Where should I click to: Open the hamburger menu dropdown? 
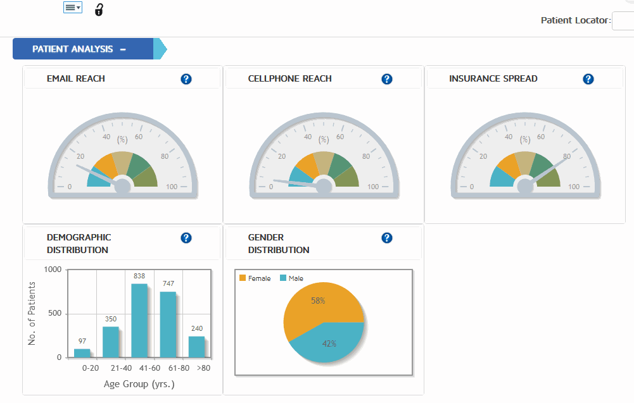[73, 8]
